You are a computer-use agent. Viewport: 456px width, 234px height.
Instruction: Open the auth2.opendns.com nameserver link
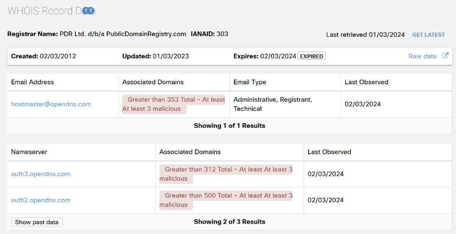point(41,200)
